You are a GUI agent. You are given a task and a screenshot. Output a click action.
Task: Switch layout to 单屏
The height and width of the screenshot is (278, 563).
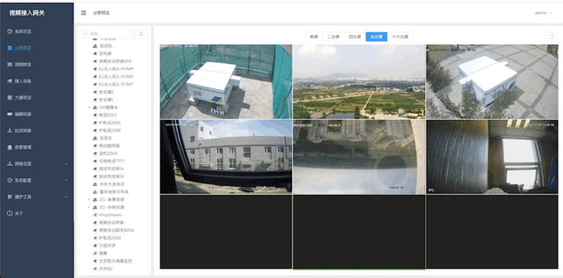(314, 37)
